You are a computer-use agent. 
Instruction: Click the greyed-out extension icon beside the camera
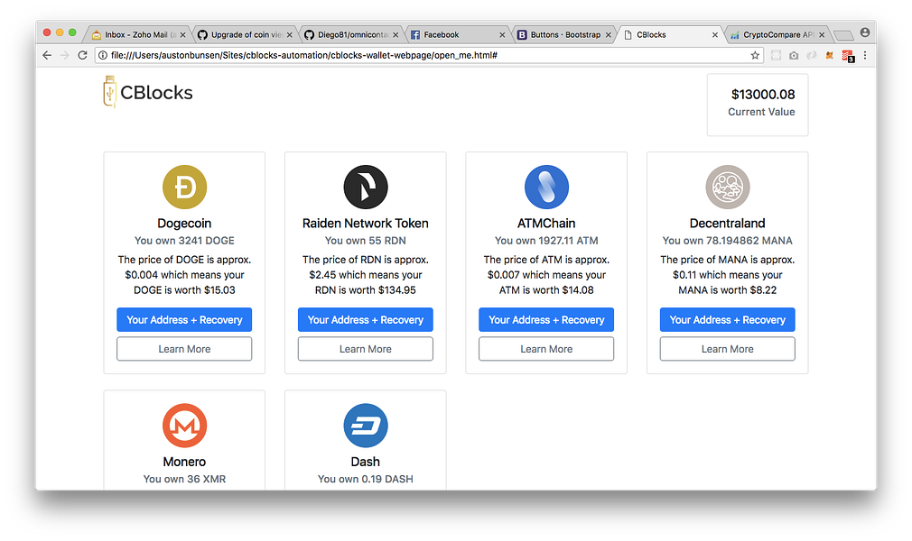pos(812,55)
